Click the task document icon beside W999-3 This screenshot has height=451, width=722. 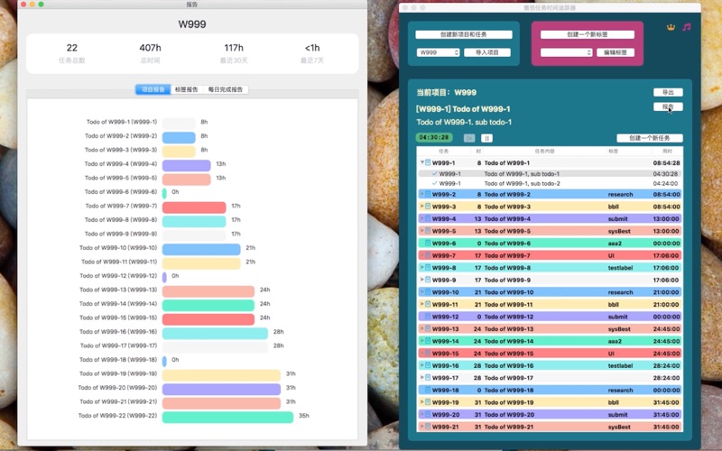pyautogui.click(x=428, y=207)
